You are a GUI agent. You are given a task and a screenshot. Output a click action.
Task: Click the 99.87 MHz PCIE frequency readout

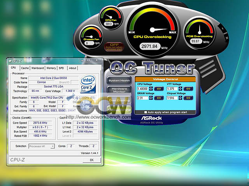pos(195,41)
